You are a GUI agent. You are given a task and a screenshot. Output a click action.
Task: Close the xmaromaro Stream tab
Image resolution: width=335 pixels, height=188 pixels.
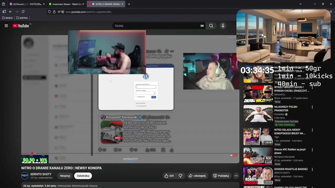tap(83, 4)
